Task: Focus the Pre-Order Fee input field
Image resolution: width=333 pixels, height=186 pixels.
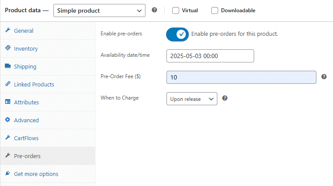Action: [x=241, y=77]
